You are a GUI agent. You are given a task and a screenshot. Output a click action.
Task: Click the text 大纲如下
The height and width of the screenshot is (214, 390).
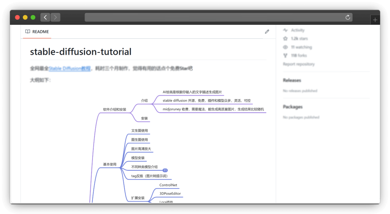pos(40,80)
